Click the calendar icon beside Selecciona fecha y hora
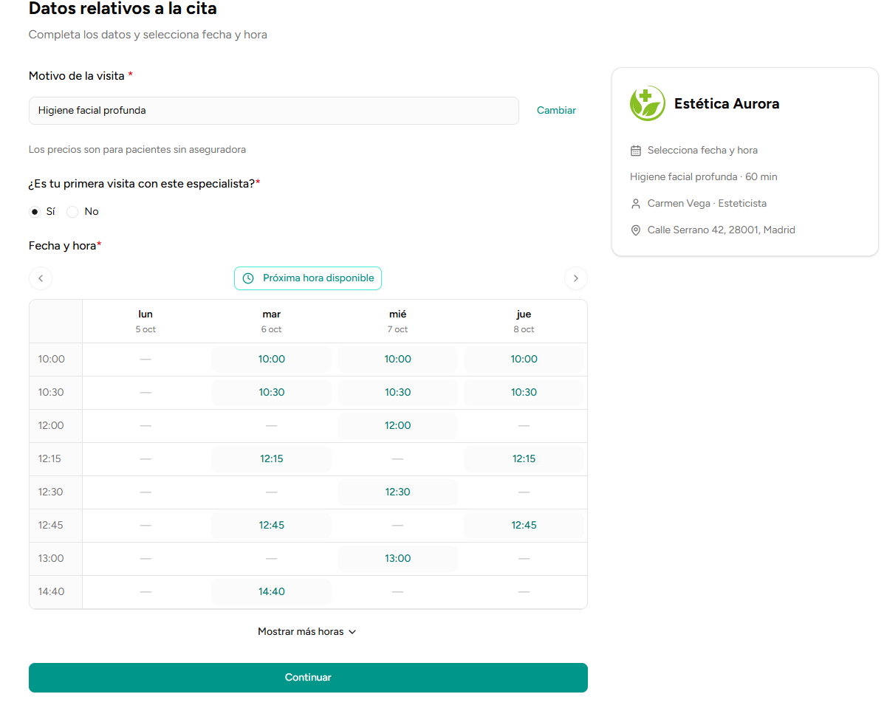This screenshot has height=708, width=884. click(x=635, y=151)
